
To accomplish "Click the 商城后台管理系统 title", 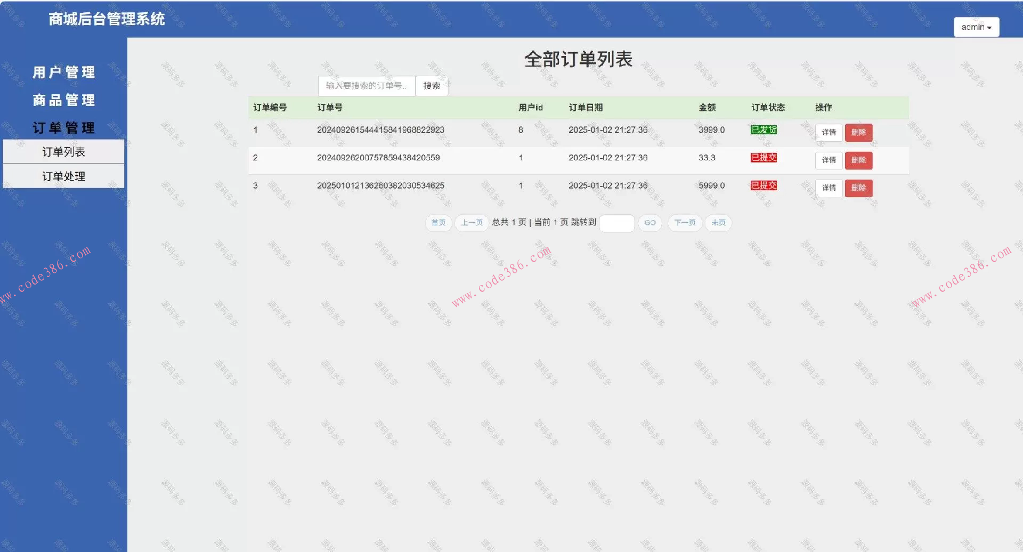I will tap(106, 19).
